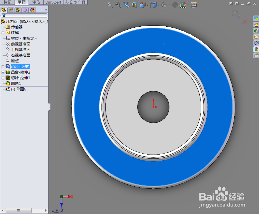The image size is (259, 214).
Task: Open Hide/Show Items dropdown arrow
Action: click(x=169, y=5)
